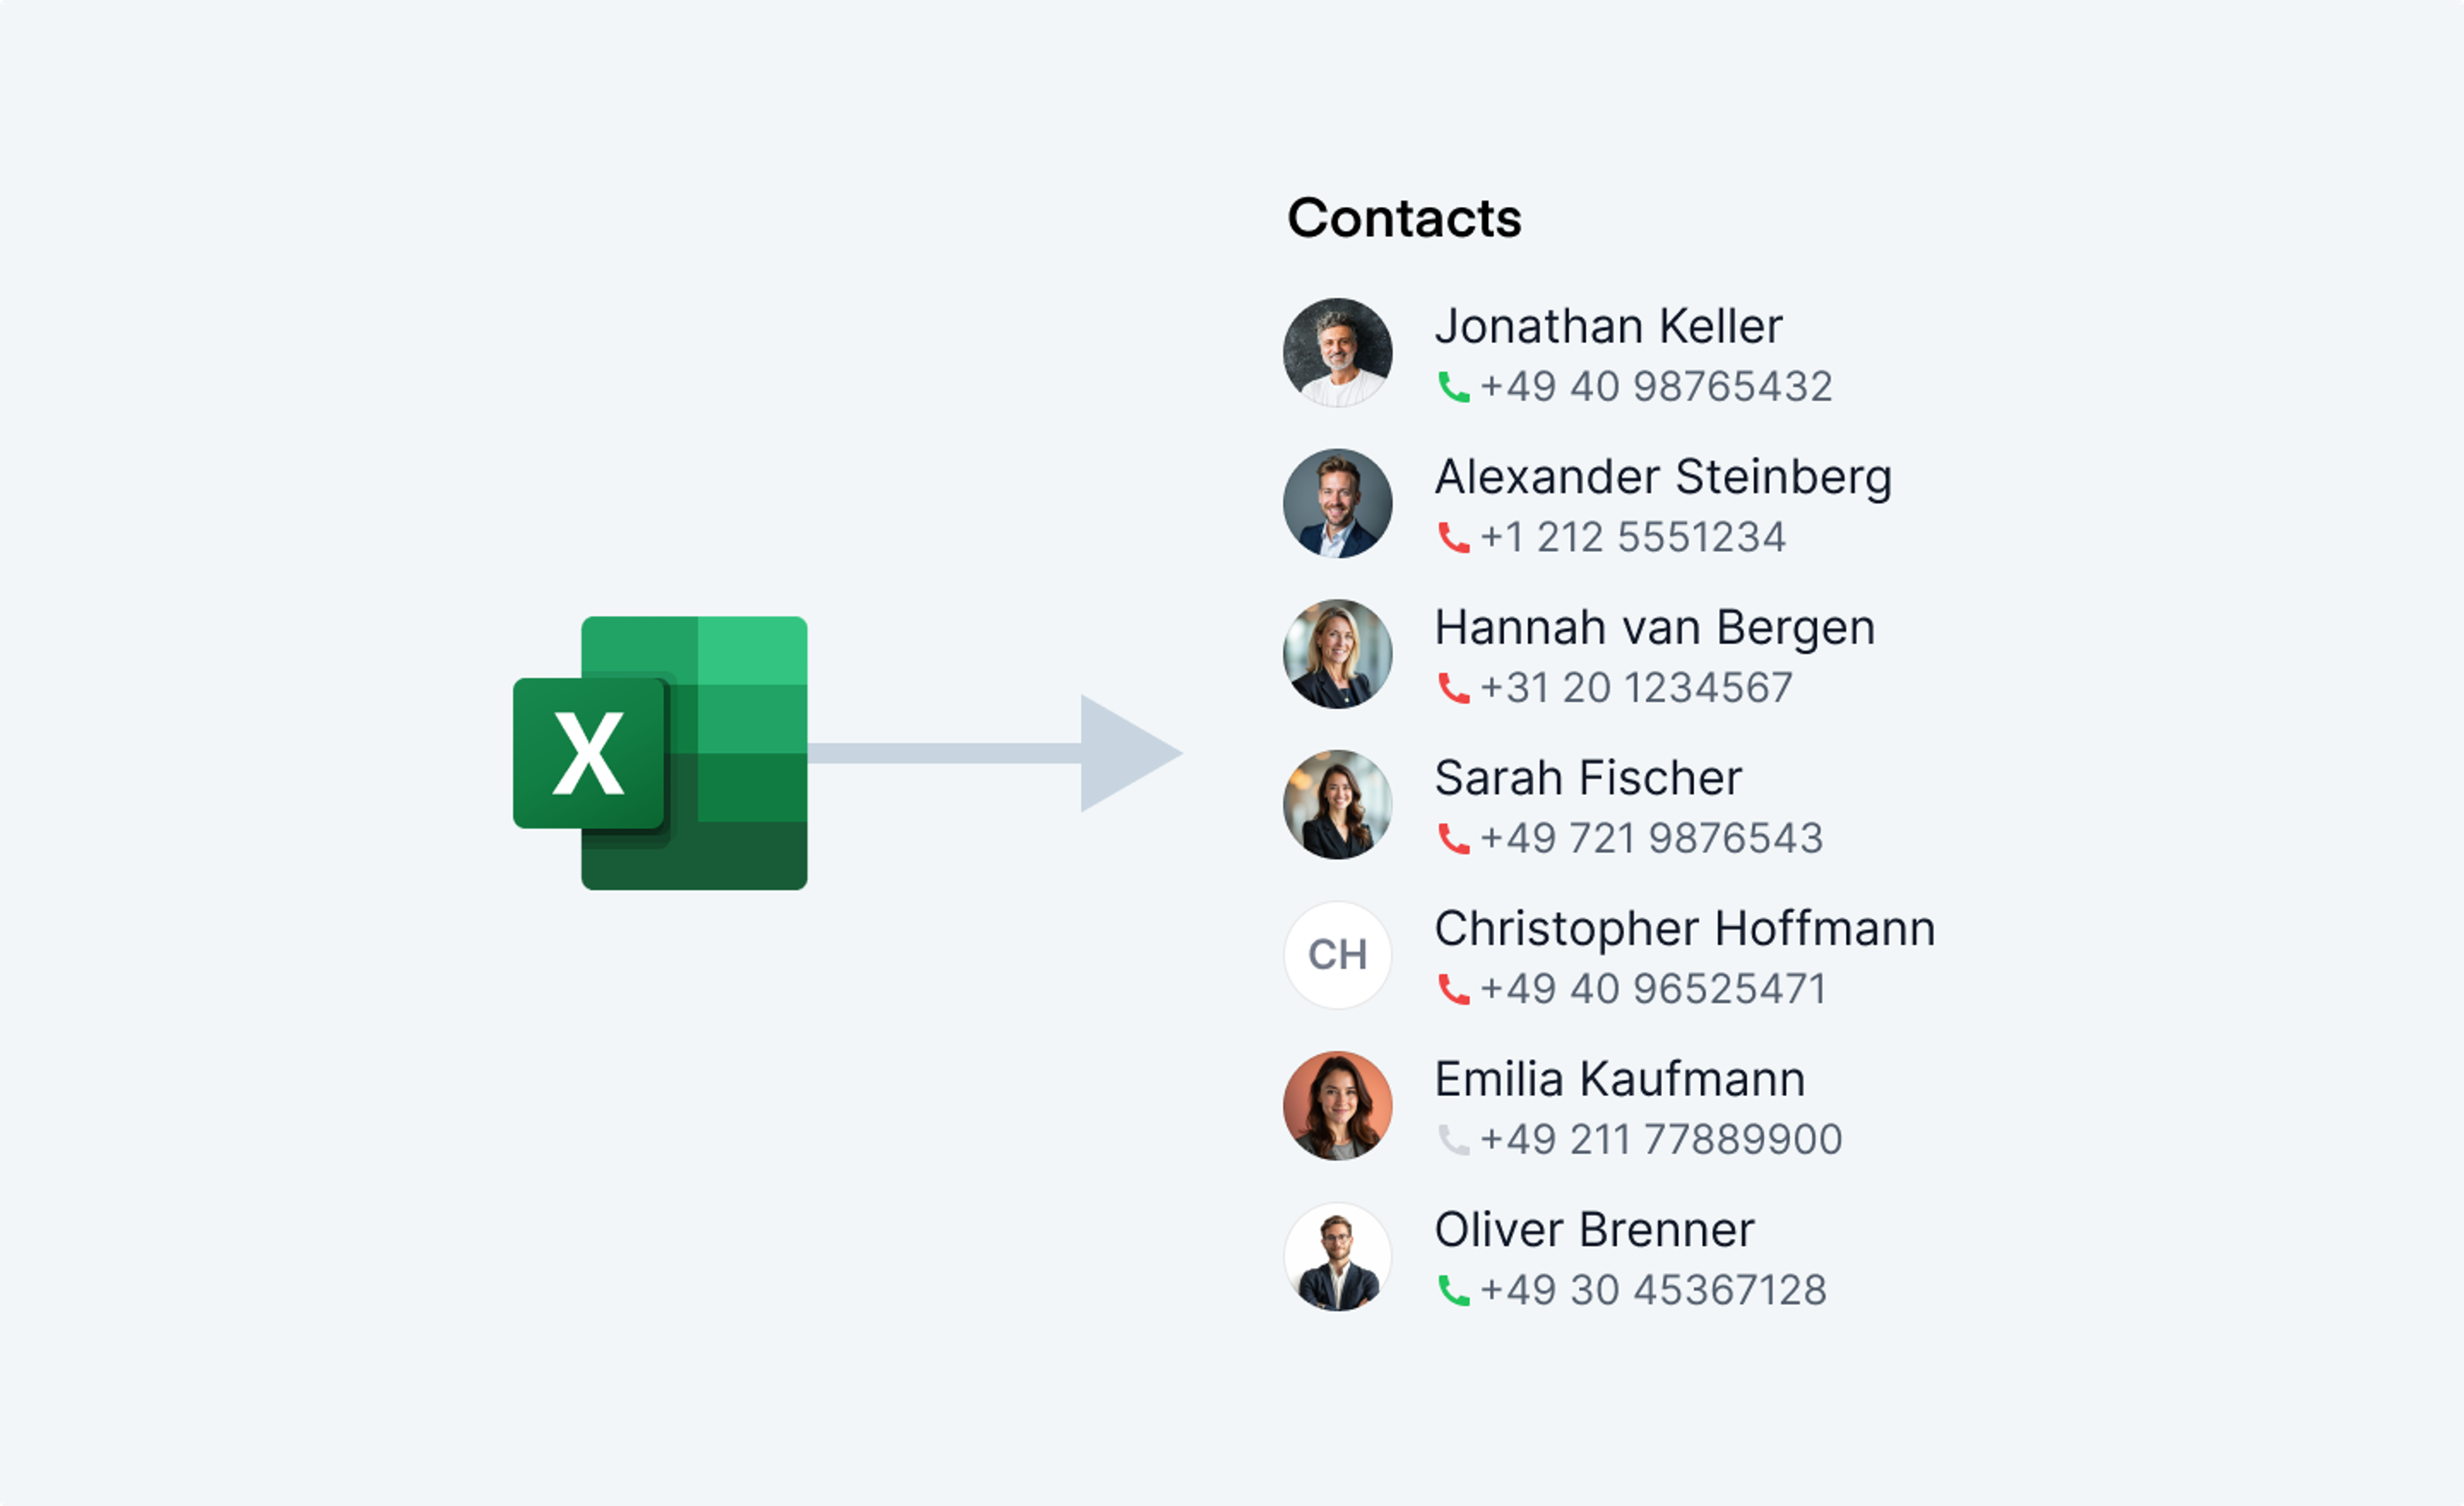Viewport: 2464px width, 1506px height.
Task: Click the green phone icon for Jonathan Keller
Action: coord(1453,387)
